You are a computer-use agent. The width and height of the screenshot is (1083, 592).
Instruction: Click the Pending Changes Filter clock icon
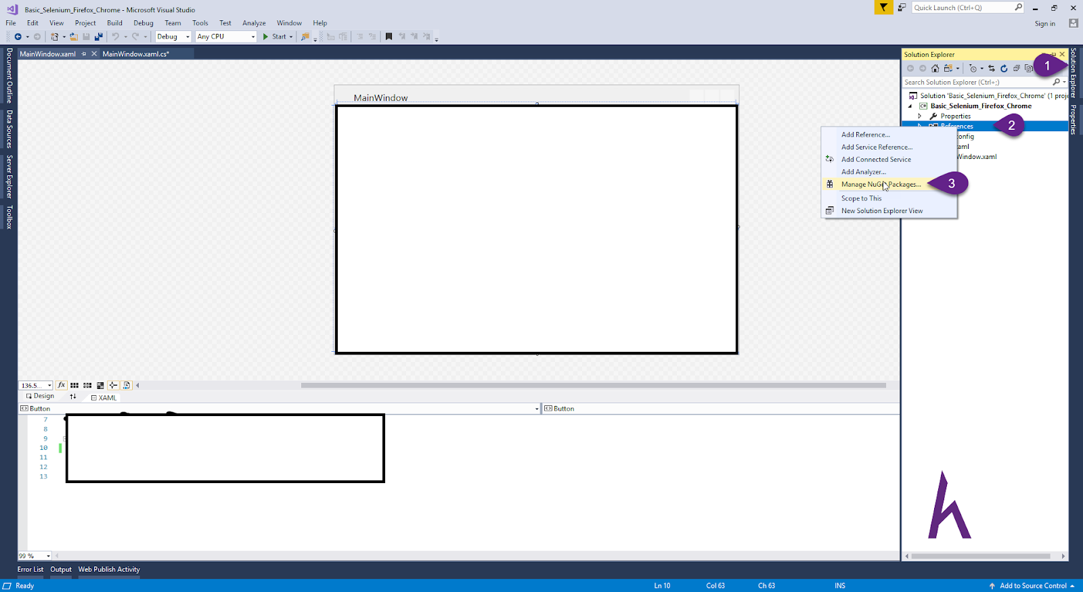(973, 68)
